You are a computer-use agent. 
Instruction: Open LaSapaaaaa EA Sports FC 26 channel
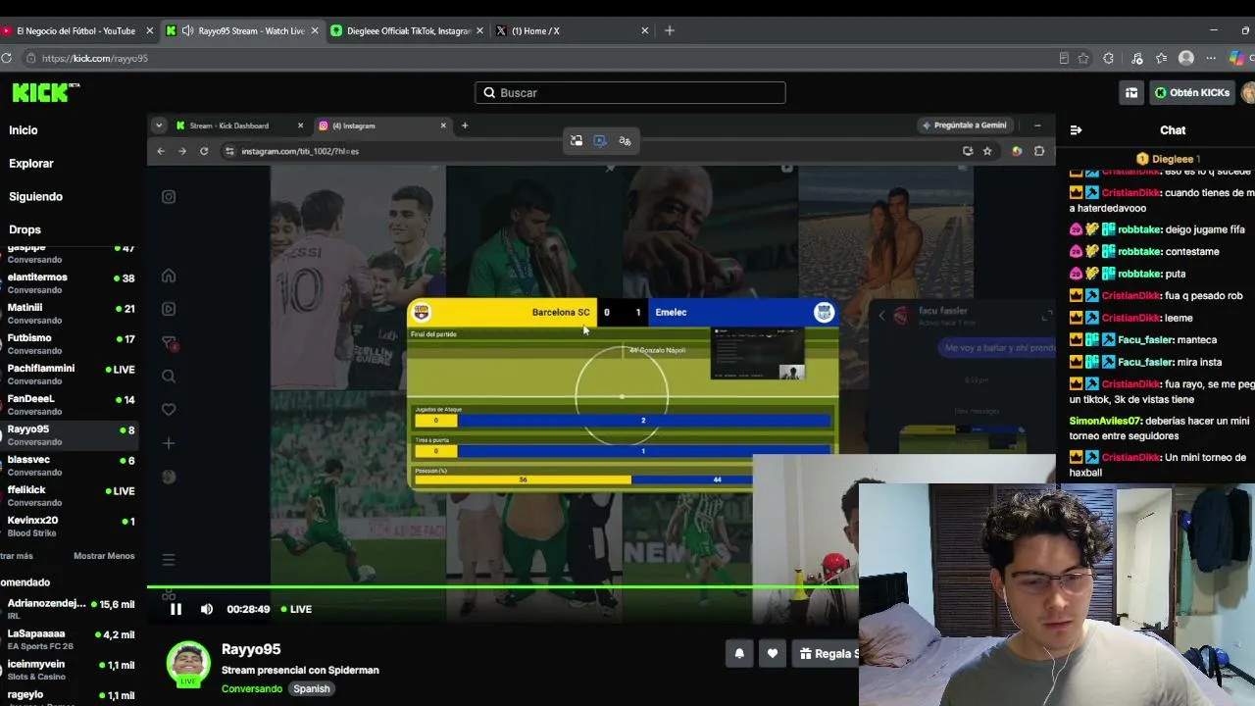pyautogui.click(x=69, y=639)
